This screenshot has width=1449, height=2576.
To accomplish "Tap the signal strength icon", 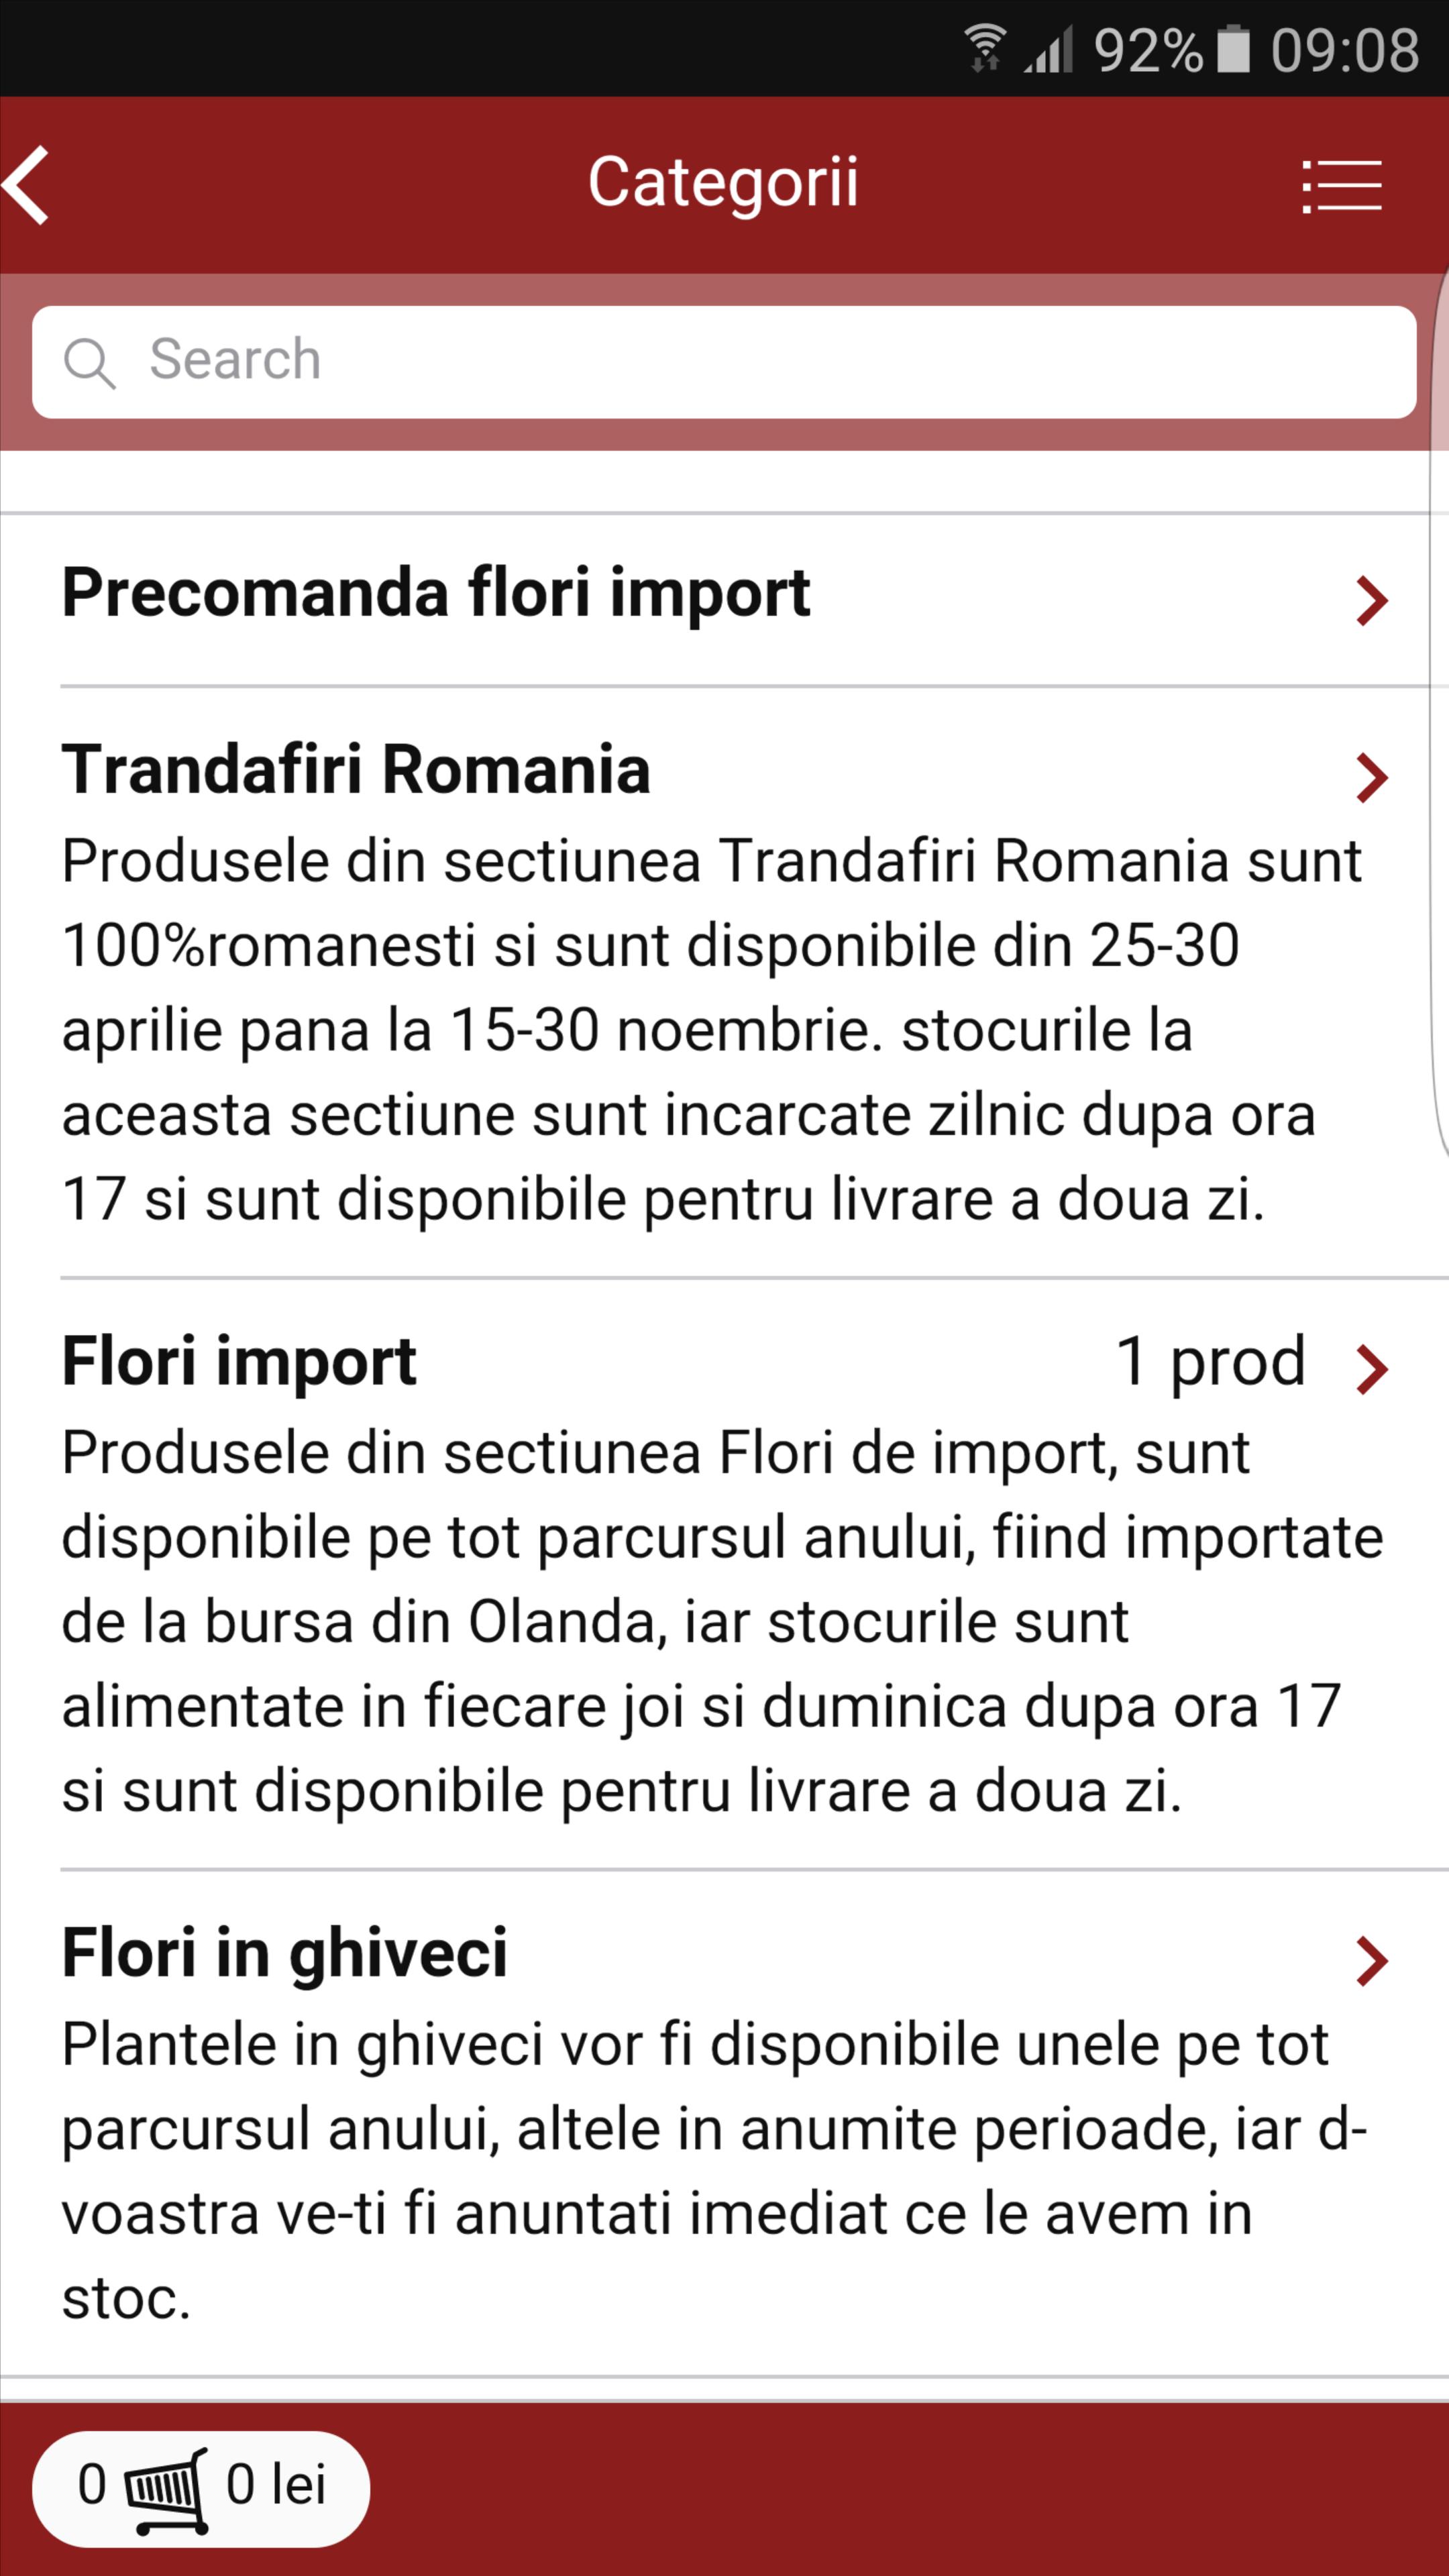I will pyautogui.click(x=1048, y=49).
